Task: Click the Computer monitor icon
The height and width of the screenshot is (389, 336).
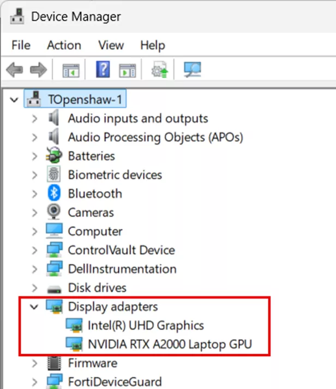Action: click(54, 230)
